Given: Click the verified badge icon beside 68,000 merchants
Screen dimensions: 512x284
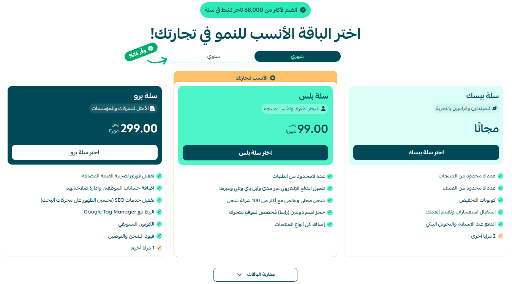Looking at the screenshot, I should click(303, 10).
